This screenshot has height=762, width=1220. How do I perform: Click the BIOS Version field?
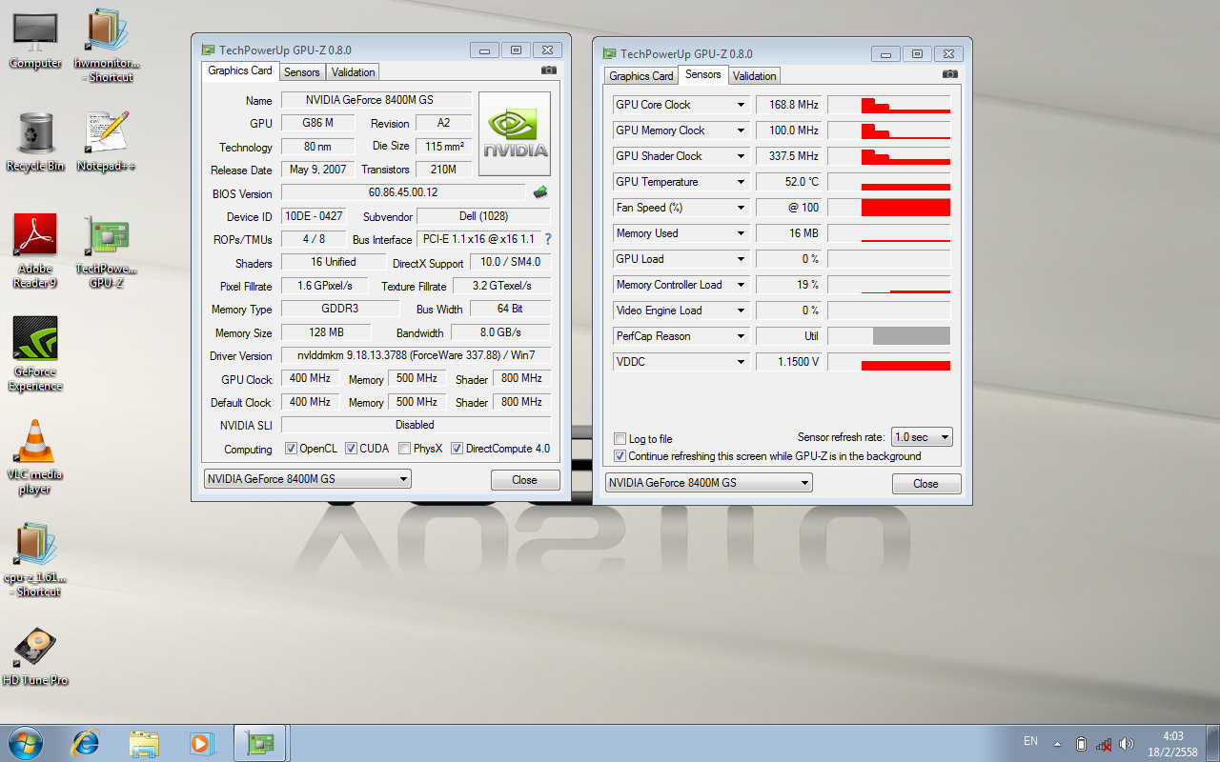pos(403,193)
